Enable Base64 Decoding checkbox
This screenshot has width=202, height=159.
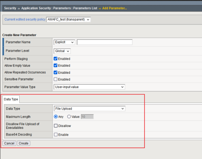coord(56,135)
